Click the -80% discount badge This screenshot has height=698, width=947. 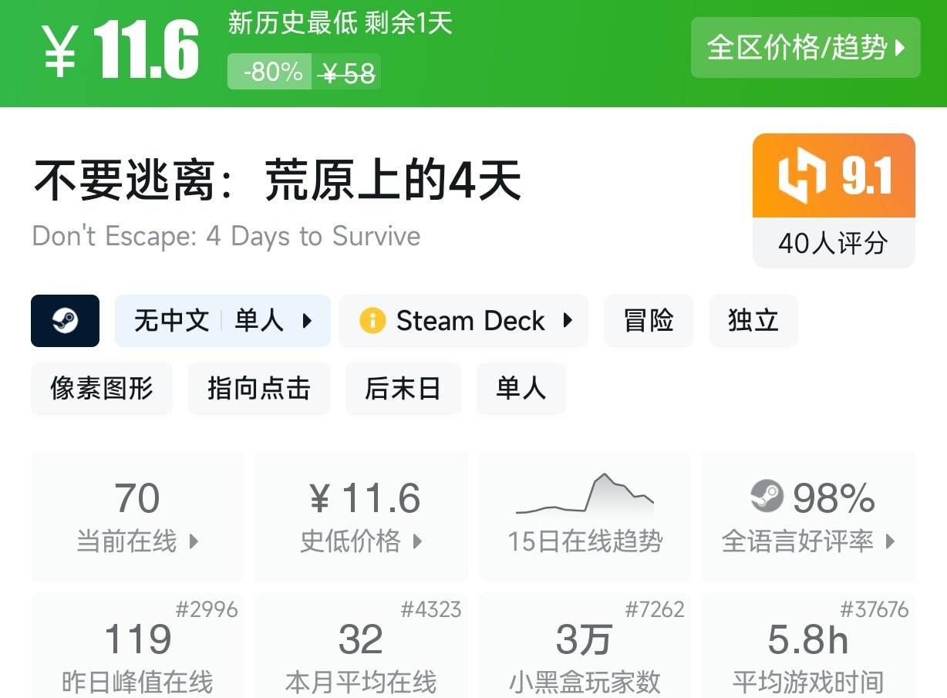(x=270, y=72)
